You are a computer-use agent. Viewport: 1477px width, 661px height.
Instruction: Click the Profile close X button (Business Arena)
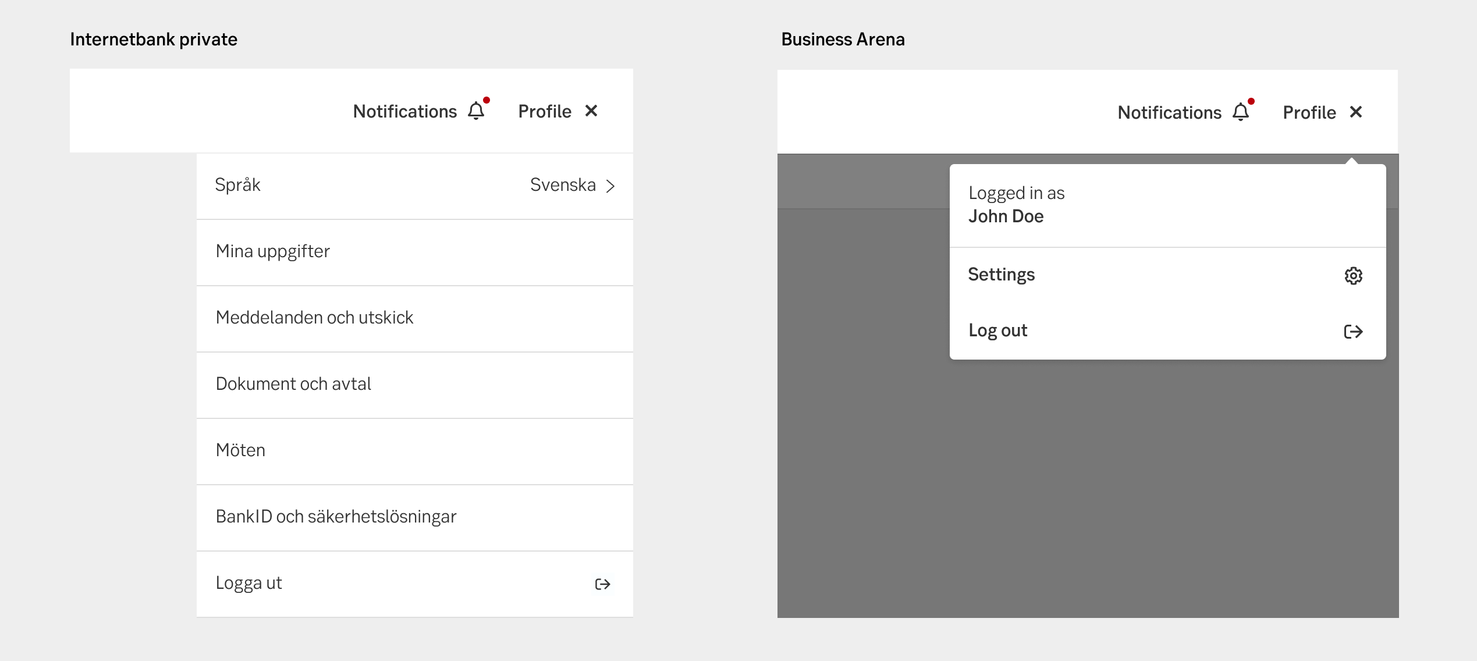coord(1357,113)
